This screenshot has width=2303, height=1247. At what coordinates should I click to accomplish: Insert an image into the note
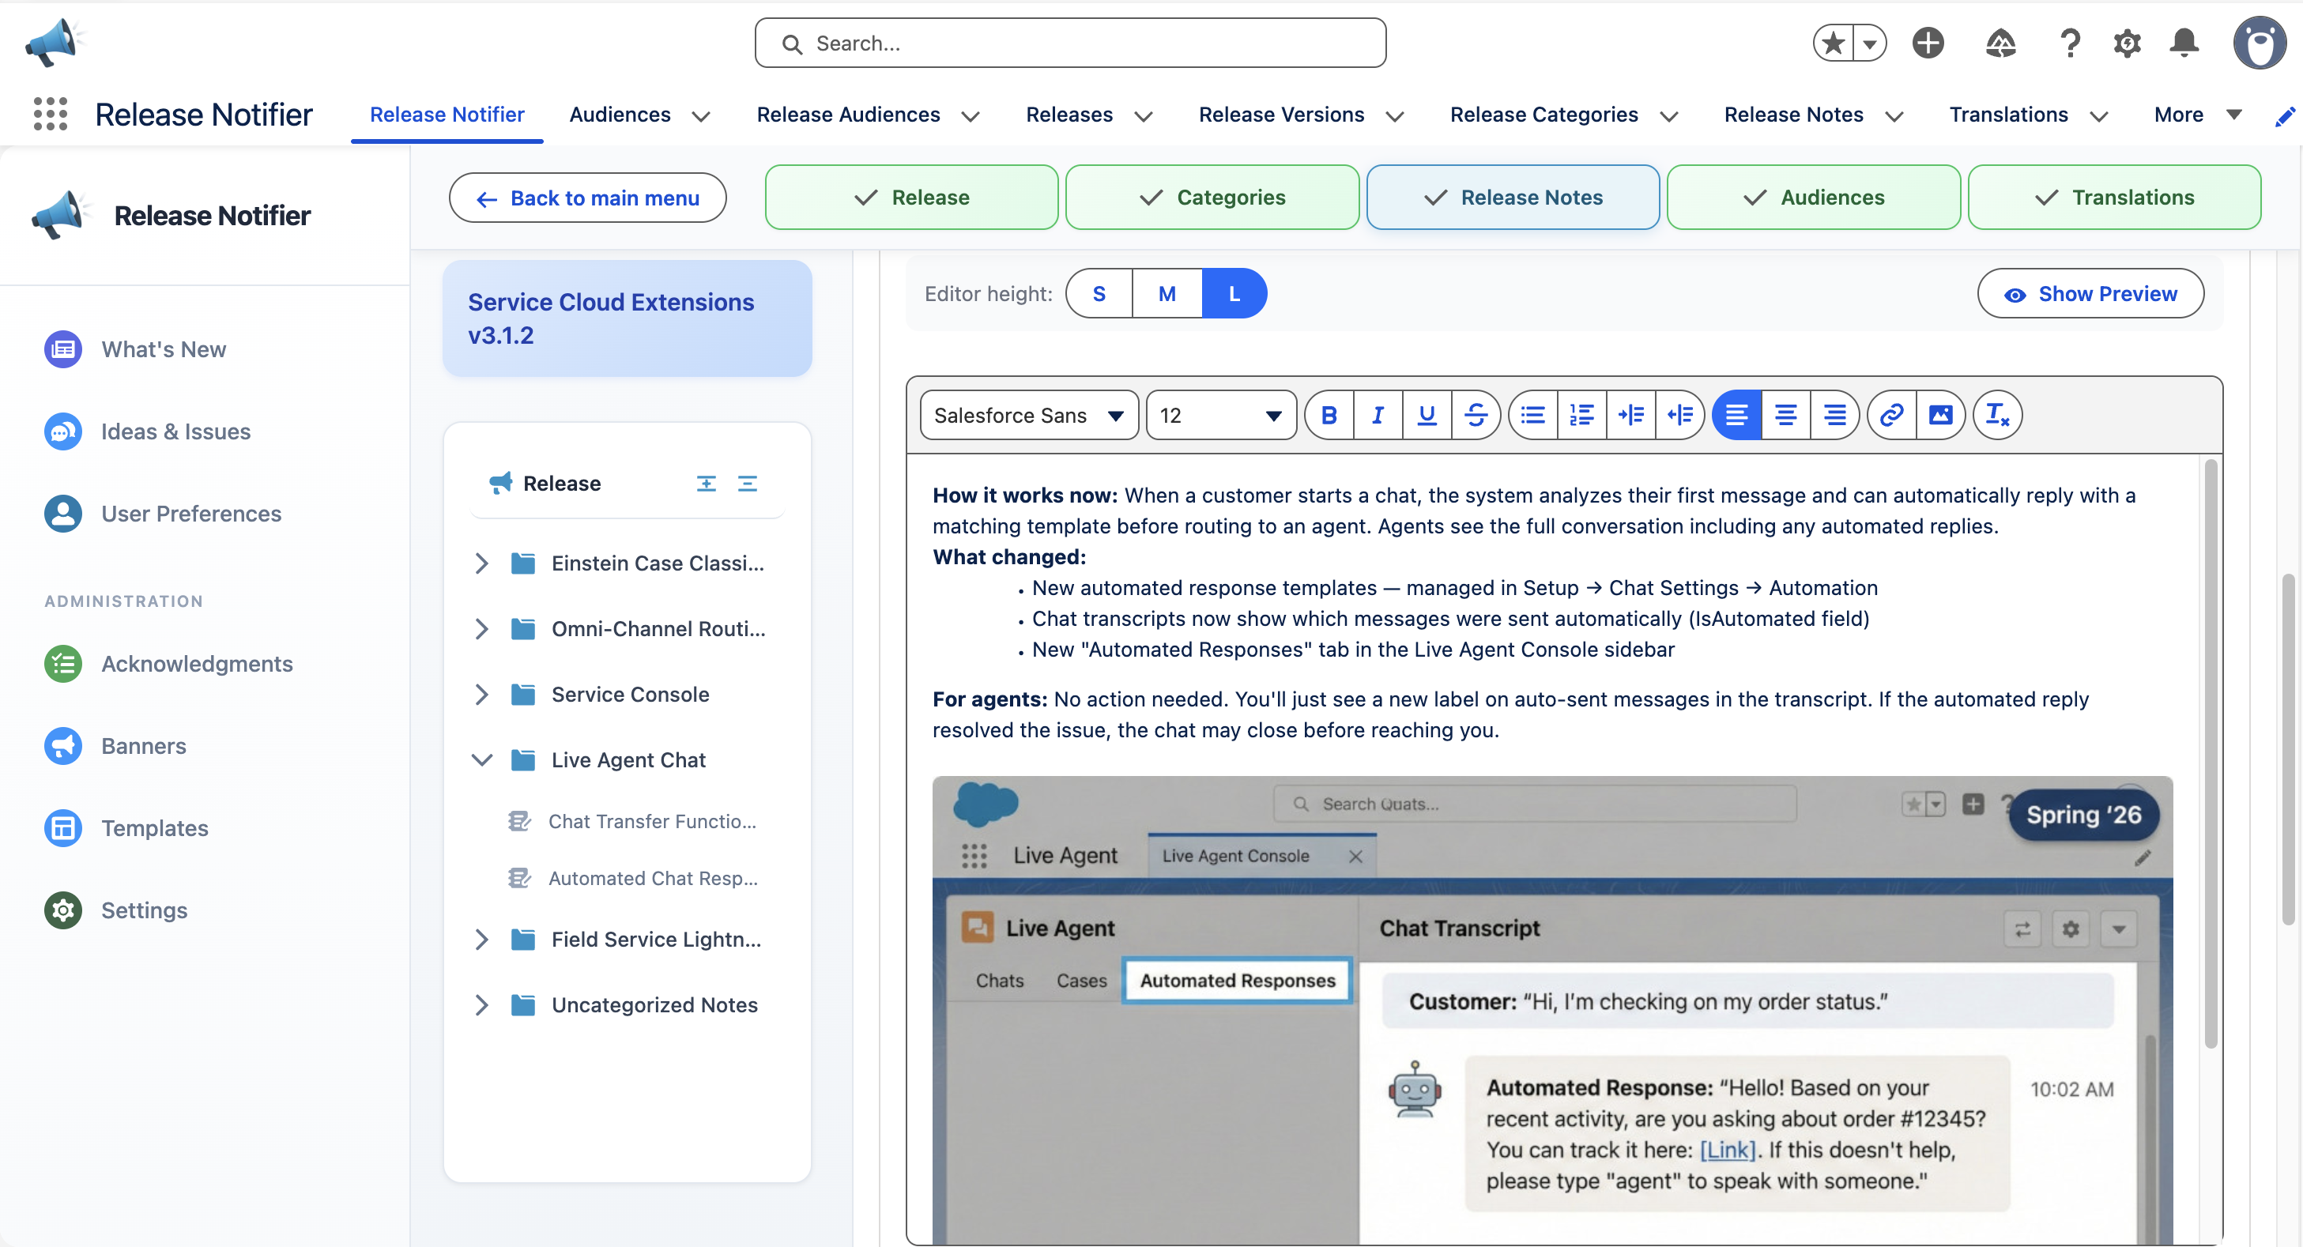(1940, 415)
